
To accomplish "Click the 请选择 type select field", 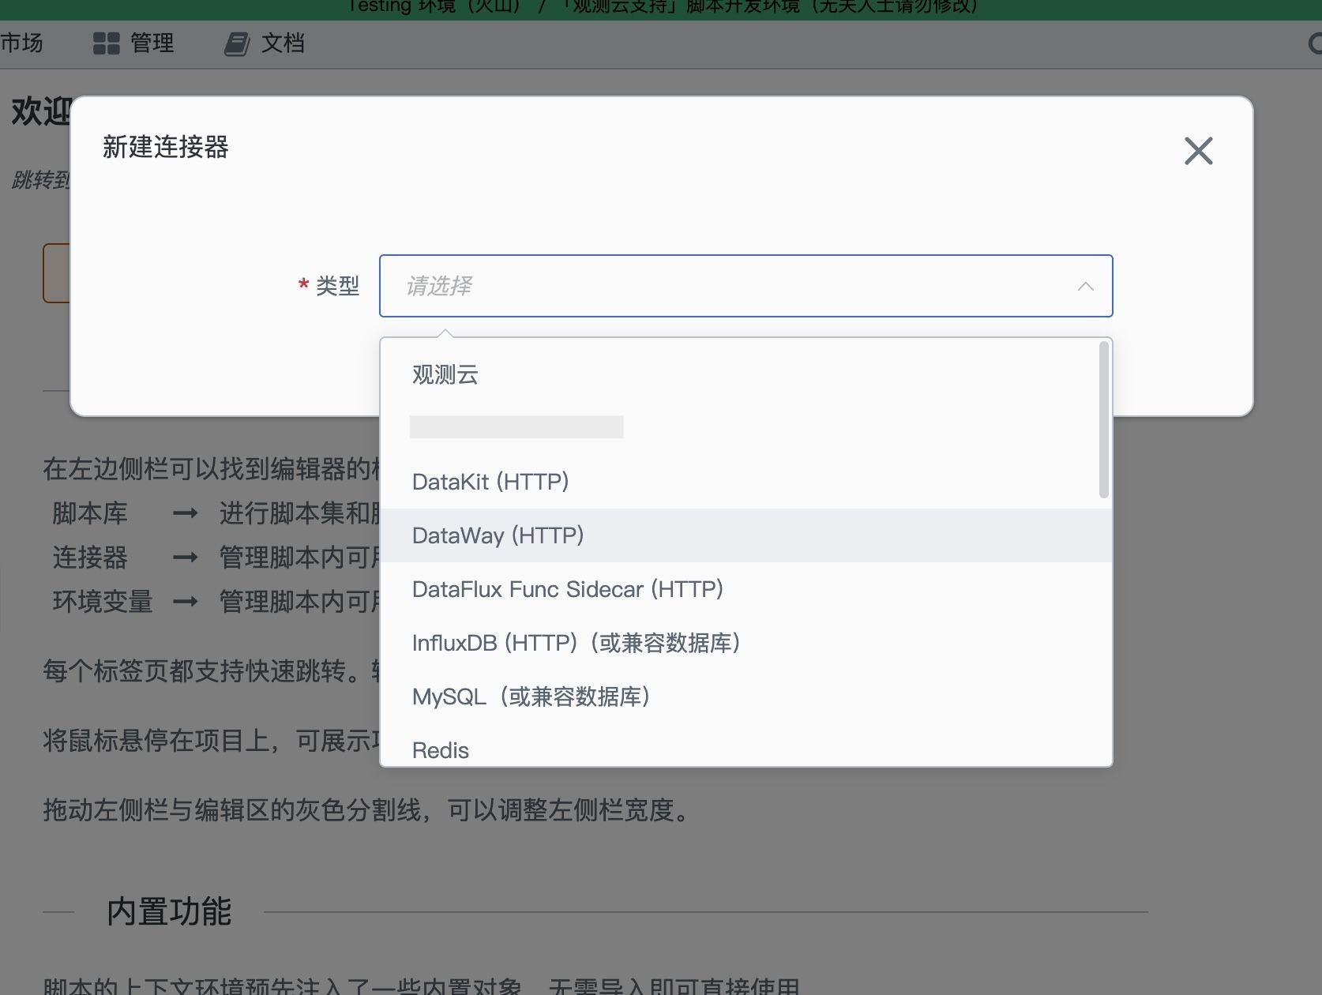I will [x=746, y=286].
